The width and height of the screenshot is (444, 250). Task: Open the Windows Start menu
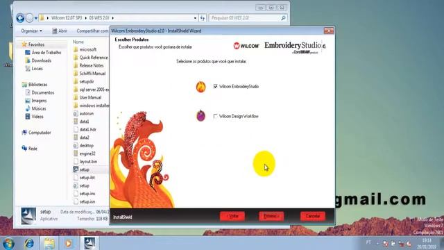8,243
